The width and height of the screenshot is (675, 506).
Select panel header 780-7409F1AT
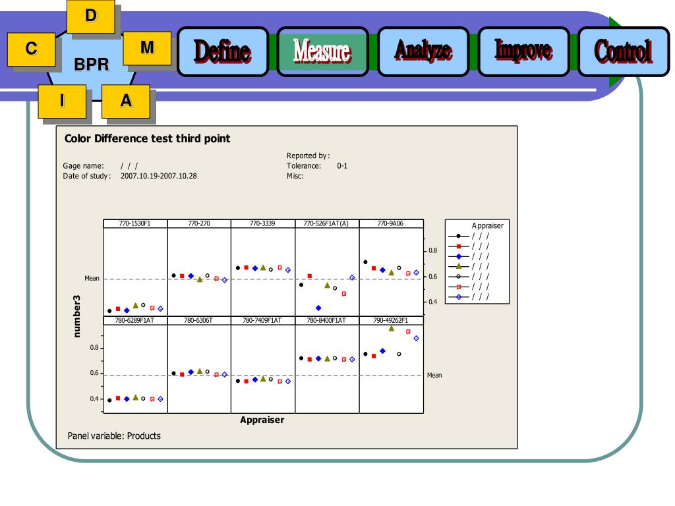point(262,321)
